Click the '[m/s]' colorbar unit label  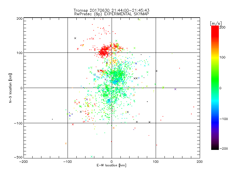point(216,23)
